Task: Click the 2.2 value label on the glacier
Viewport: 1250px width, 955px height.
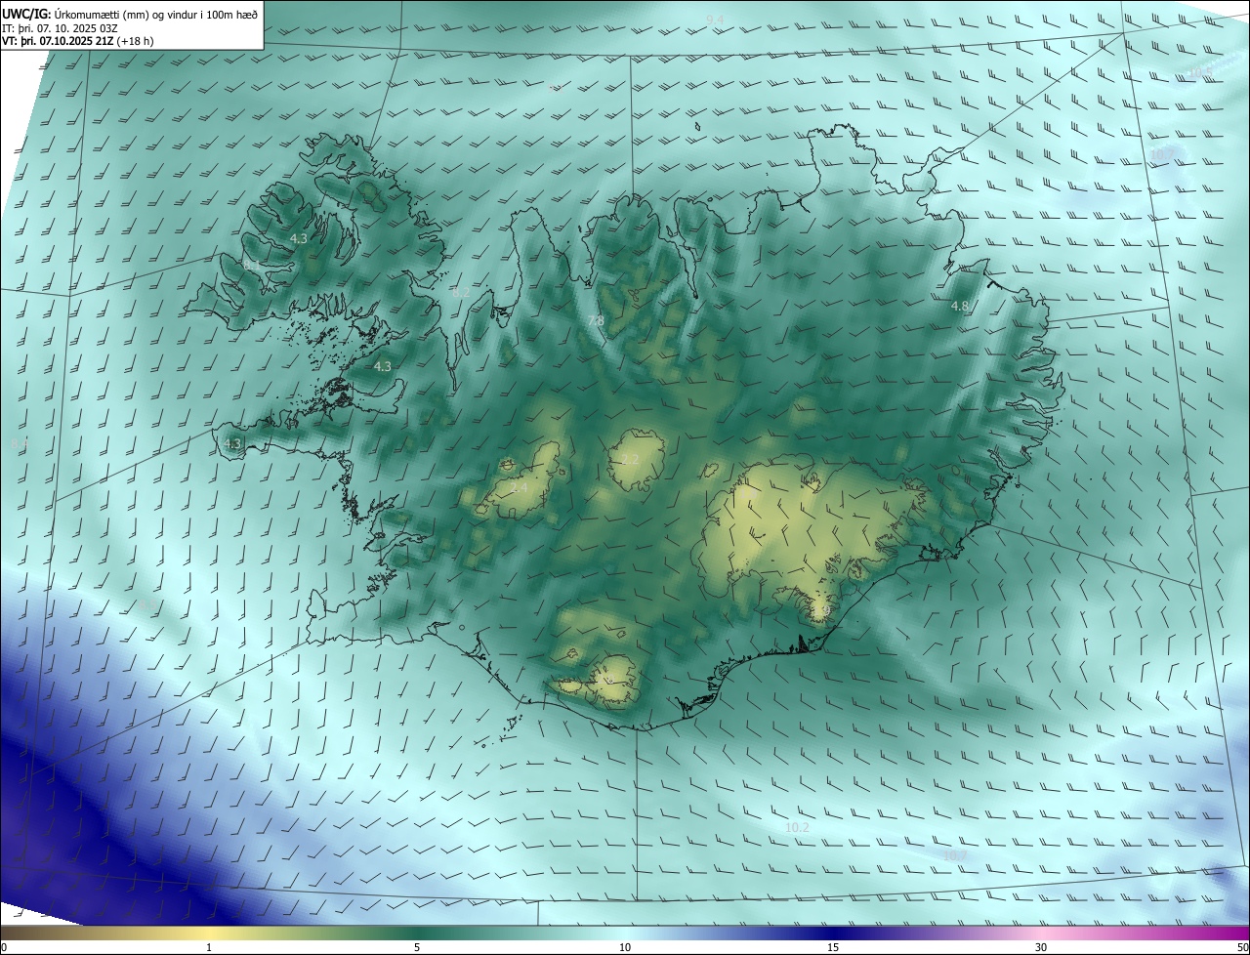Action: click(x=630, y=459)
